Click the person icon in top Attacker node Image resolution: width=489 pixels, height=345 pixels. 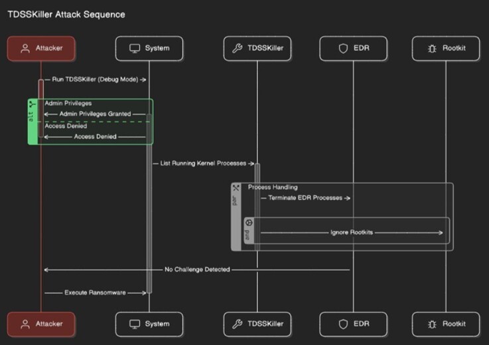(25, 48)
